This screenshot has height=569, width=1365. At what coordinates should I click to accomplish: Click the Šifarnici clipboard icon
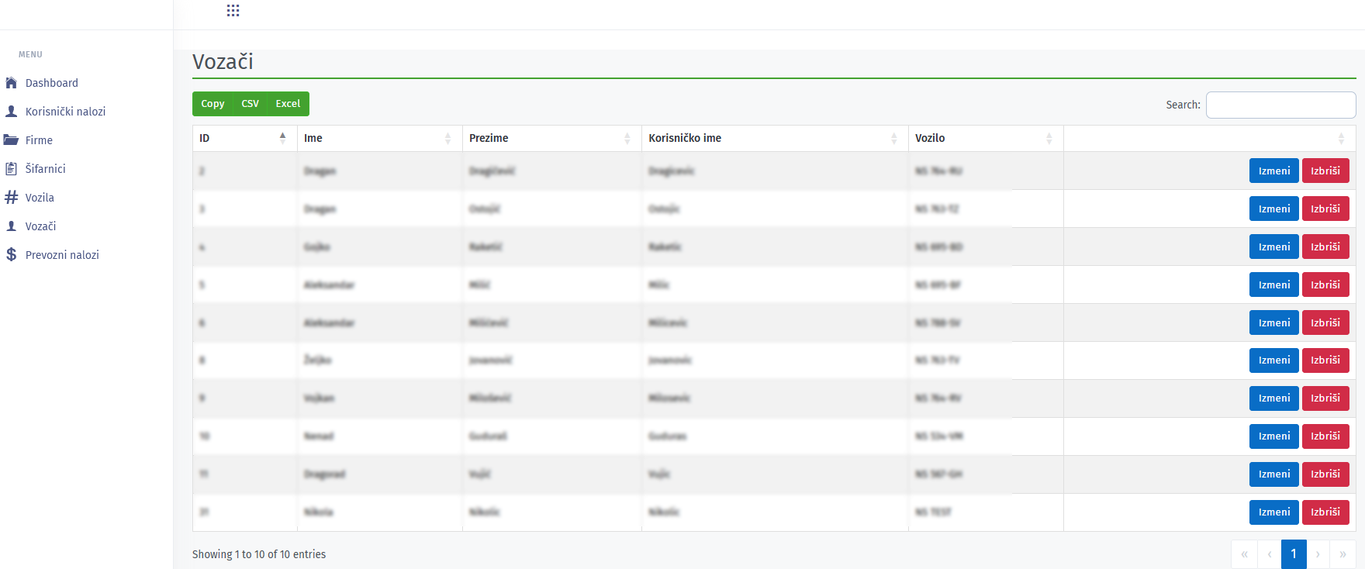[x=12, y=169]
